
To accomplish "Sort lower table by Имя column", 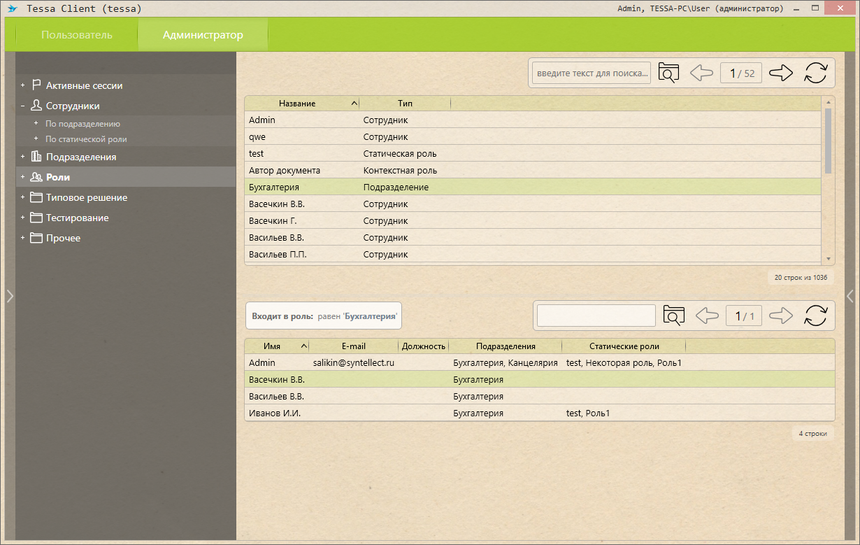I will coord(277,346).
